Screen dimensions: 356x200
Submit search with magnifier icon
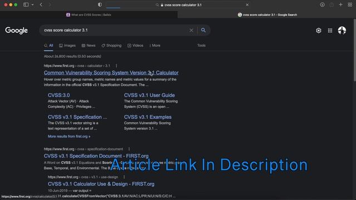click(203, 30)
